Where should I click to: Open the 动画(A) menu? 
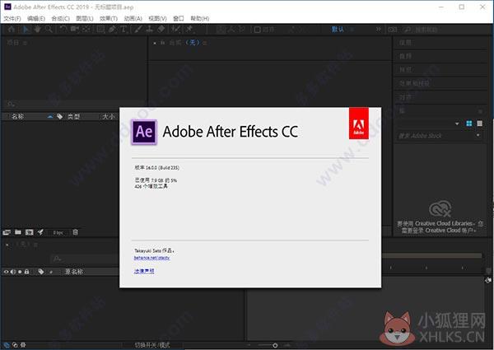tap(133, 19)
